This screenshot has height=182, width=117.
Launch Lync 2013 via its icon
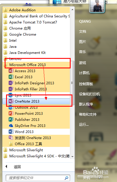click(11, 95)
